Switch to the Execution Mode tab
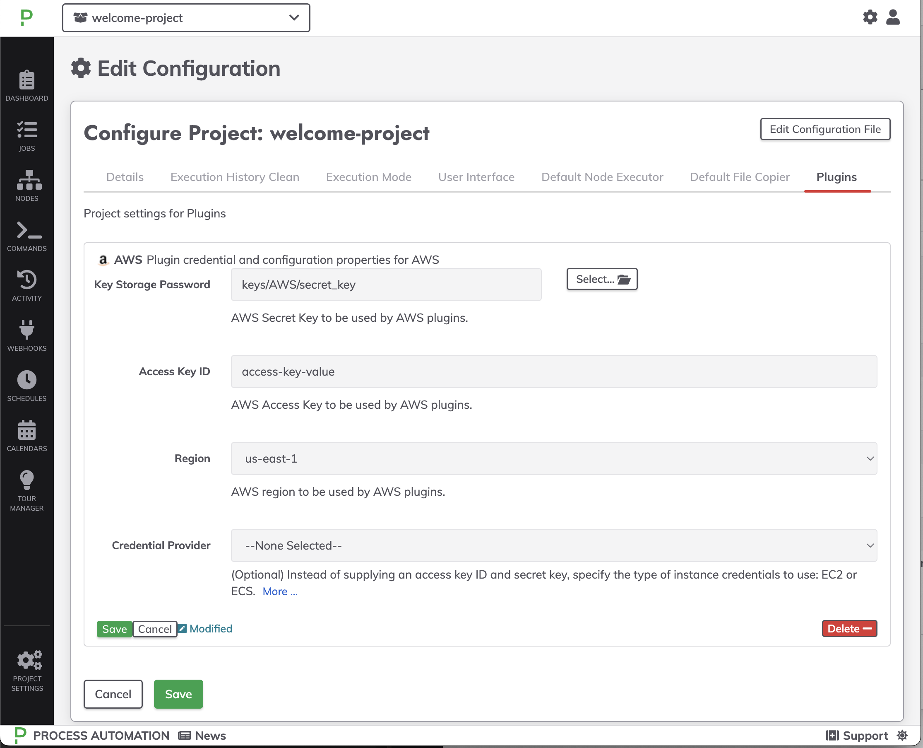This screenshot has height=748, width=923. [x=368, y=177]
